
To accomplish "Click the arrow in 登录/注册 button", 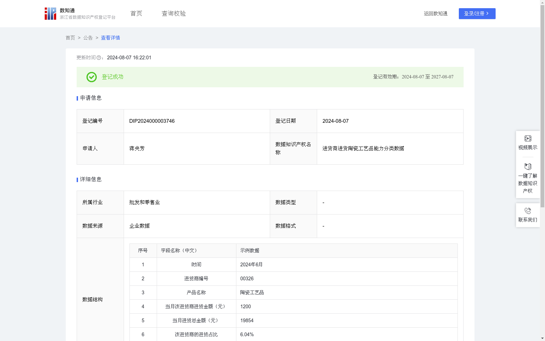I will [488, 14].
